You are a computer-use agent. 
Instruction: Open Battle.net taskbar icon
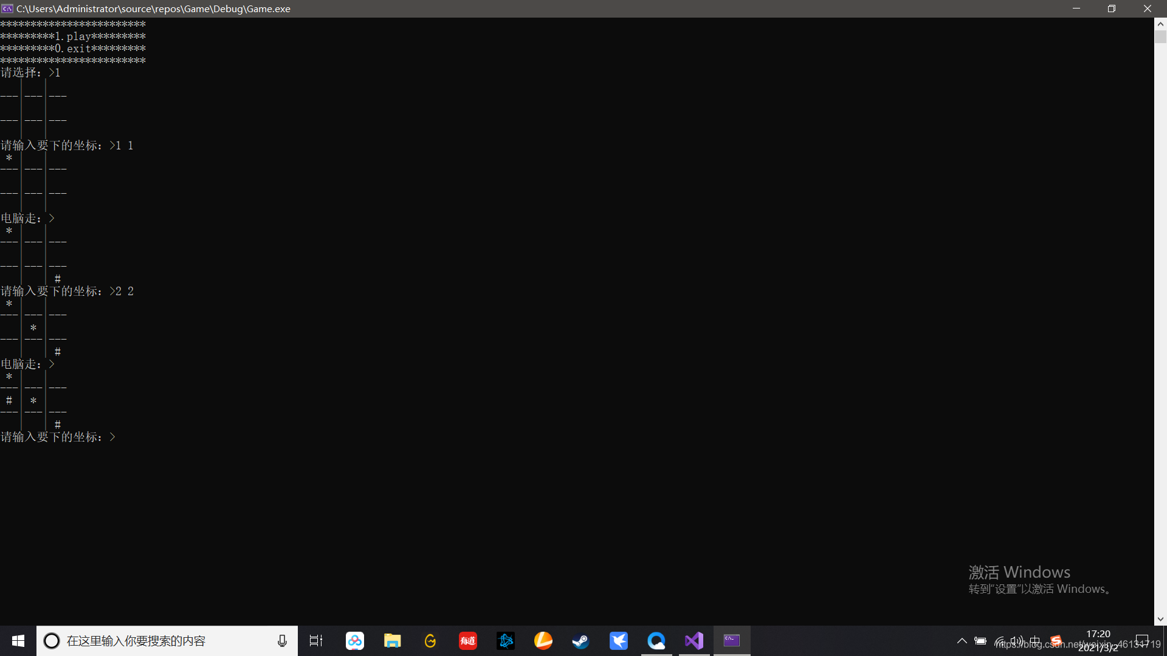506,641
